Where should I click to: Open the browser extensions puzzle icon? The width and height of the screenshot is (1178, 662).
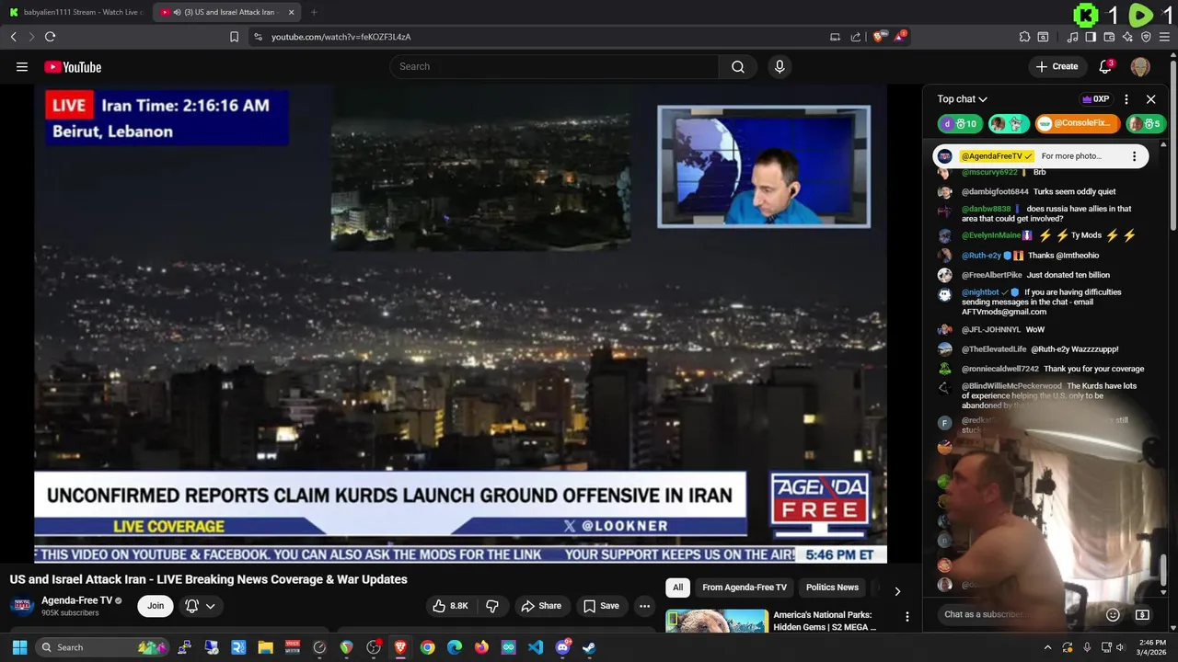coord(1024,37)
